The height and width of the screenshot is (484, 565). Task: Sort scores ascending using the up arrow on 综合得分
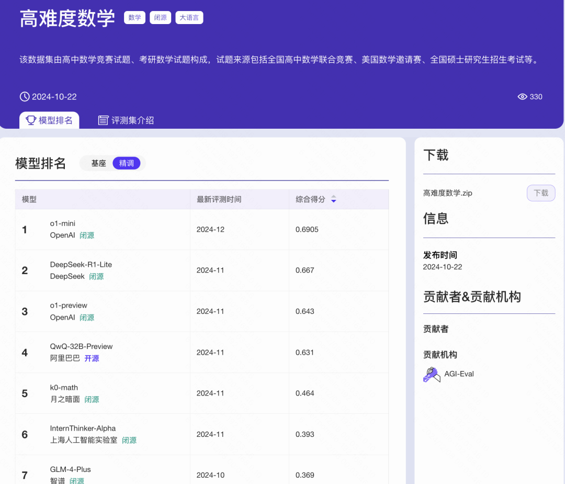pos(333,197)
